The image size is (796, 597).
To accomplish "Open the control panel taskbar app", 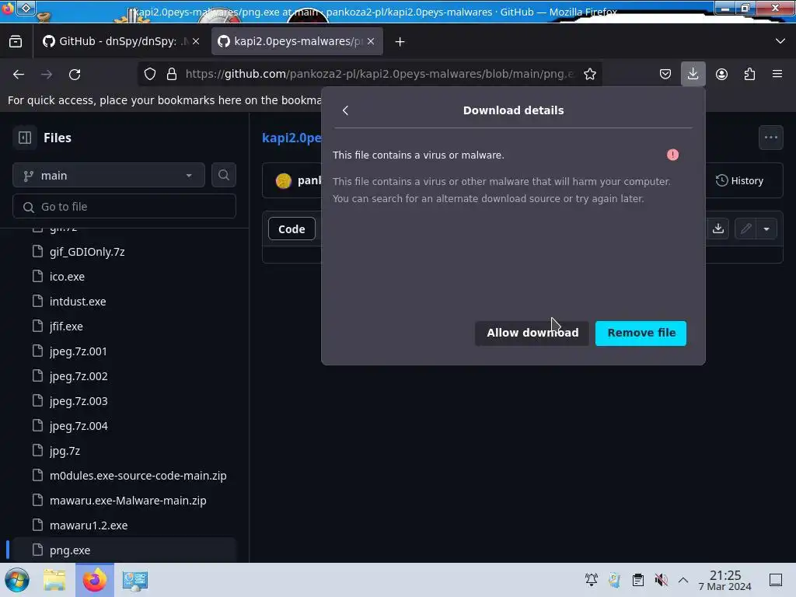I will (x=135, y=580).
